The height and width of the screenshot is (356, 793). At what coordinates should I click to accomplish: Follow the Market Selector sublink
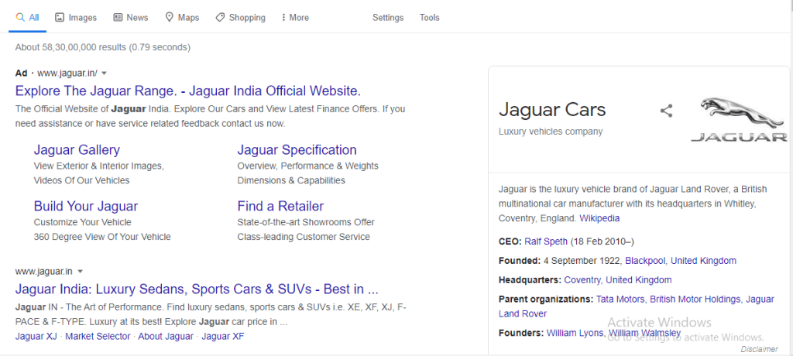click(x=98, y=337)
